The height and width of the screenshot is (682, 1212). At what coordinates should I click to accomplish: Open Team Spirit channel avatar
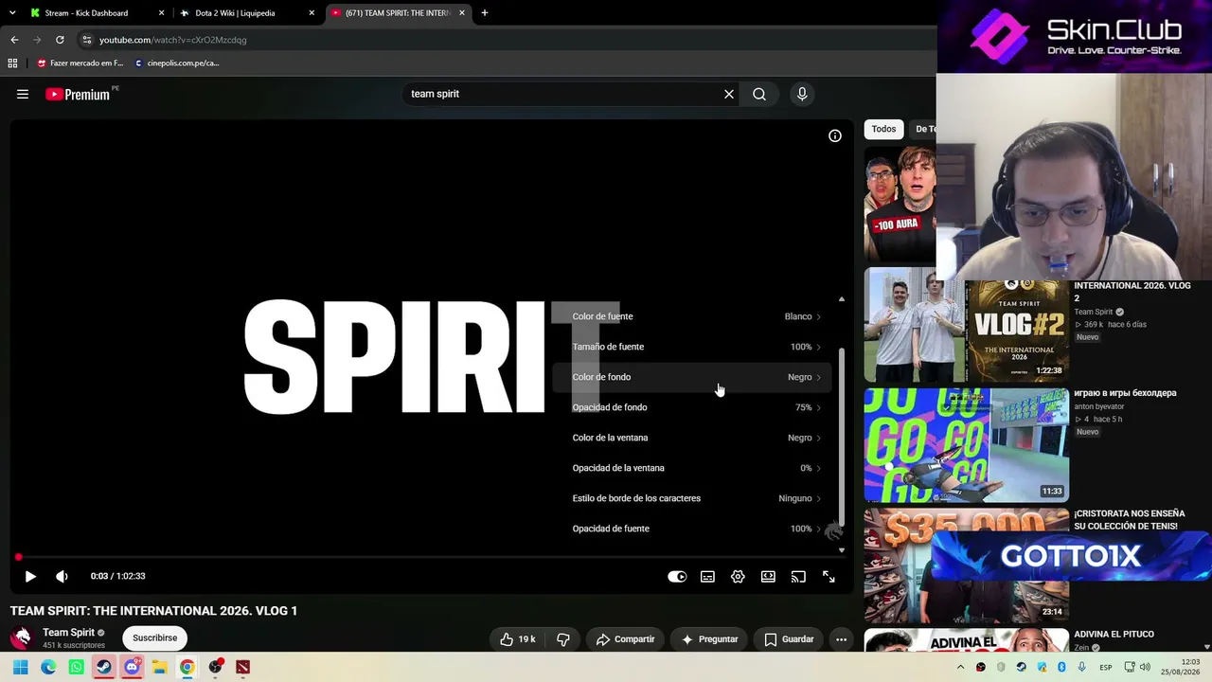[21, 637]
